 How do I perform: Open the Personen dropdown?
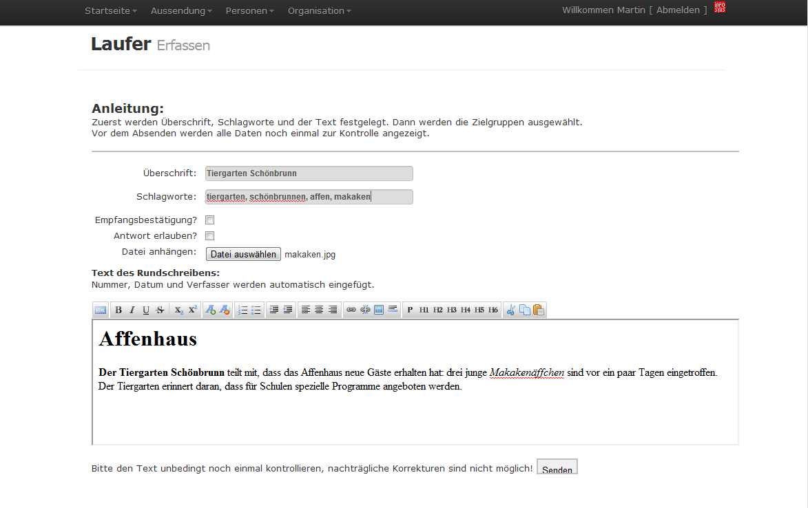pyautogui.click(x=249, y=11)
